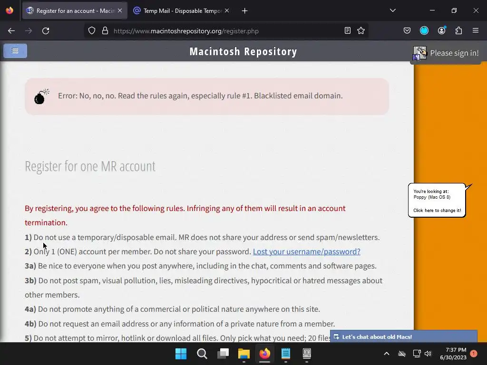Show hidden system tray icons
Image resolution: width=487 pixels, height=365 pixels.
pos(387,354)
